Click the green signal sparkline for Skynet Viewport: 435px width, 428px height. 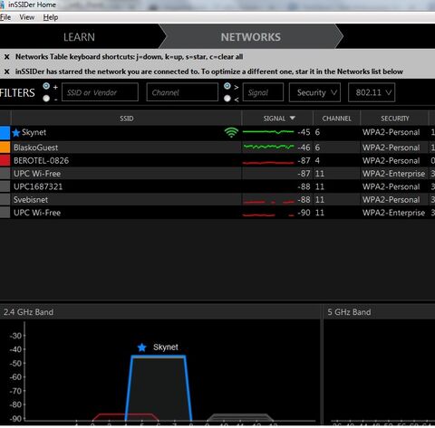tap(268, 132)
